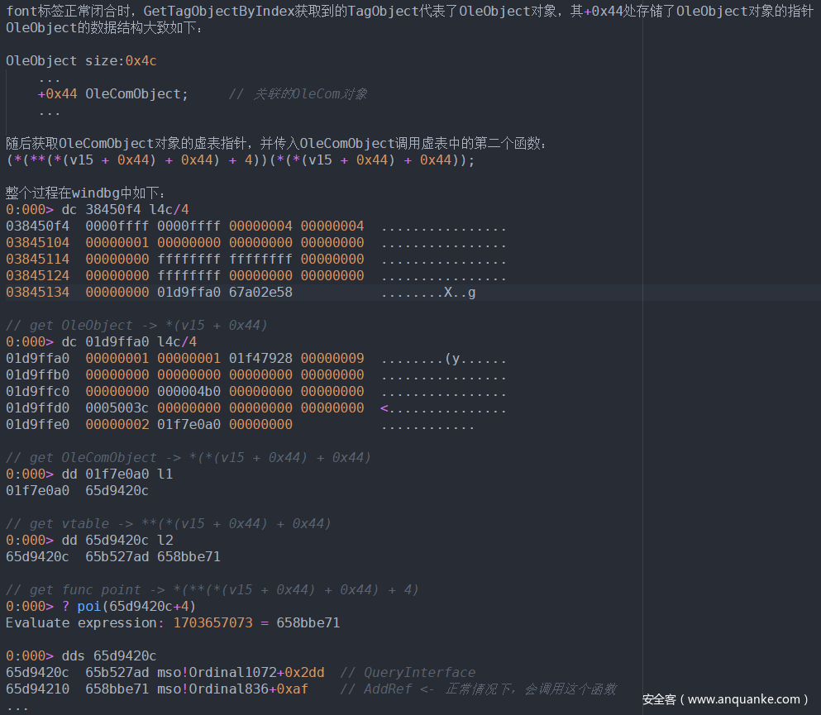Select the value 000004b0 in the dump

pyautogui.click(x=189, y=392)
